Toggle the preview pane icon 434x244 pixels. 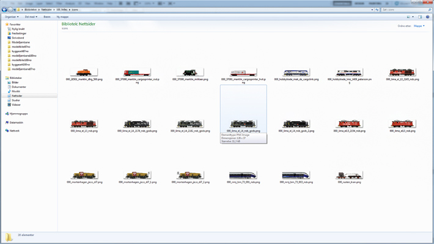coord(420,17)
